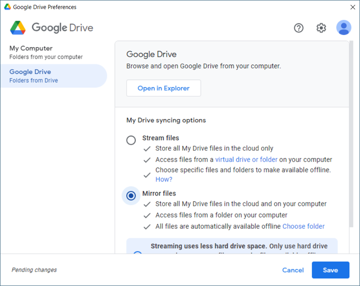Click the Open in Explorer button
This screenshot has height=286, width=360.
pyautogui.click(x=163, y=88)
